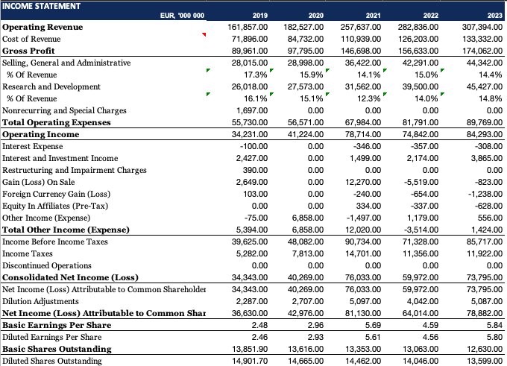The image size is (507, 366).
Task: Select Equity In Affiliates (Pre-Tax) label
Action: (x=55, y=206)
